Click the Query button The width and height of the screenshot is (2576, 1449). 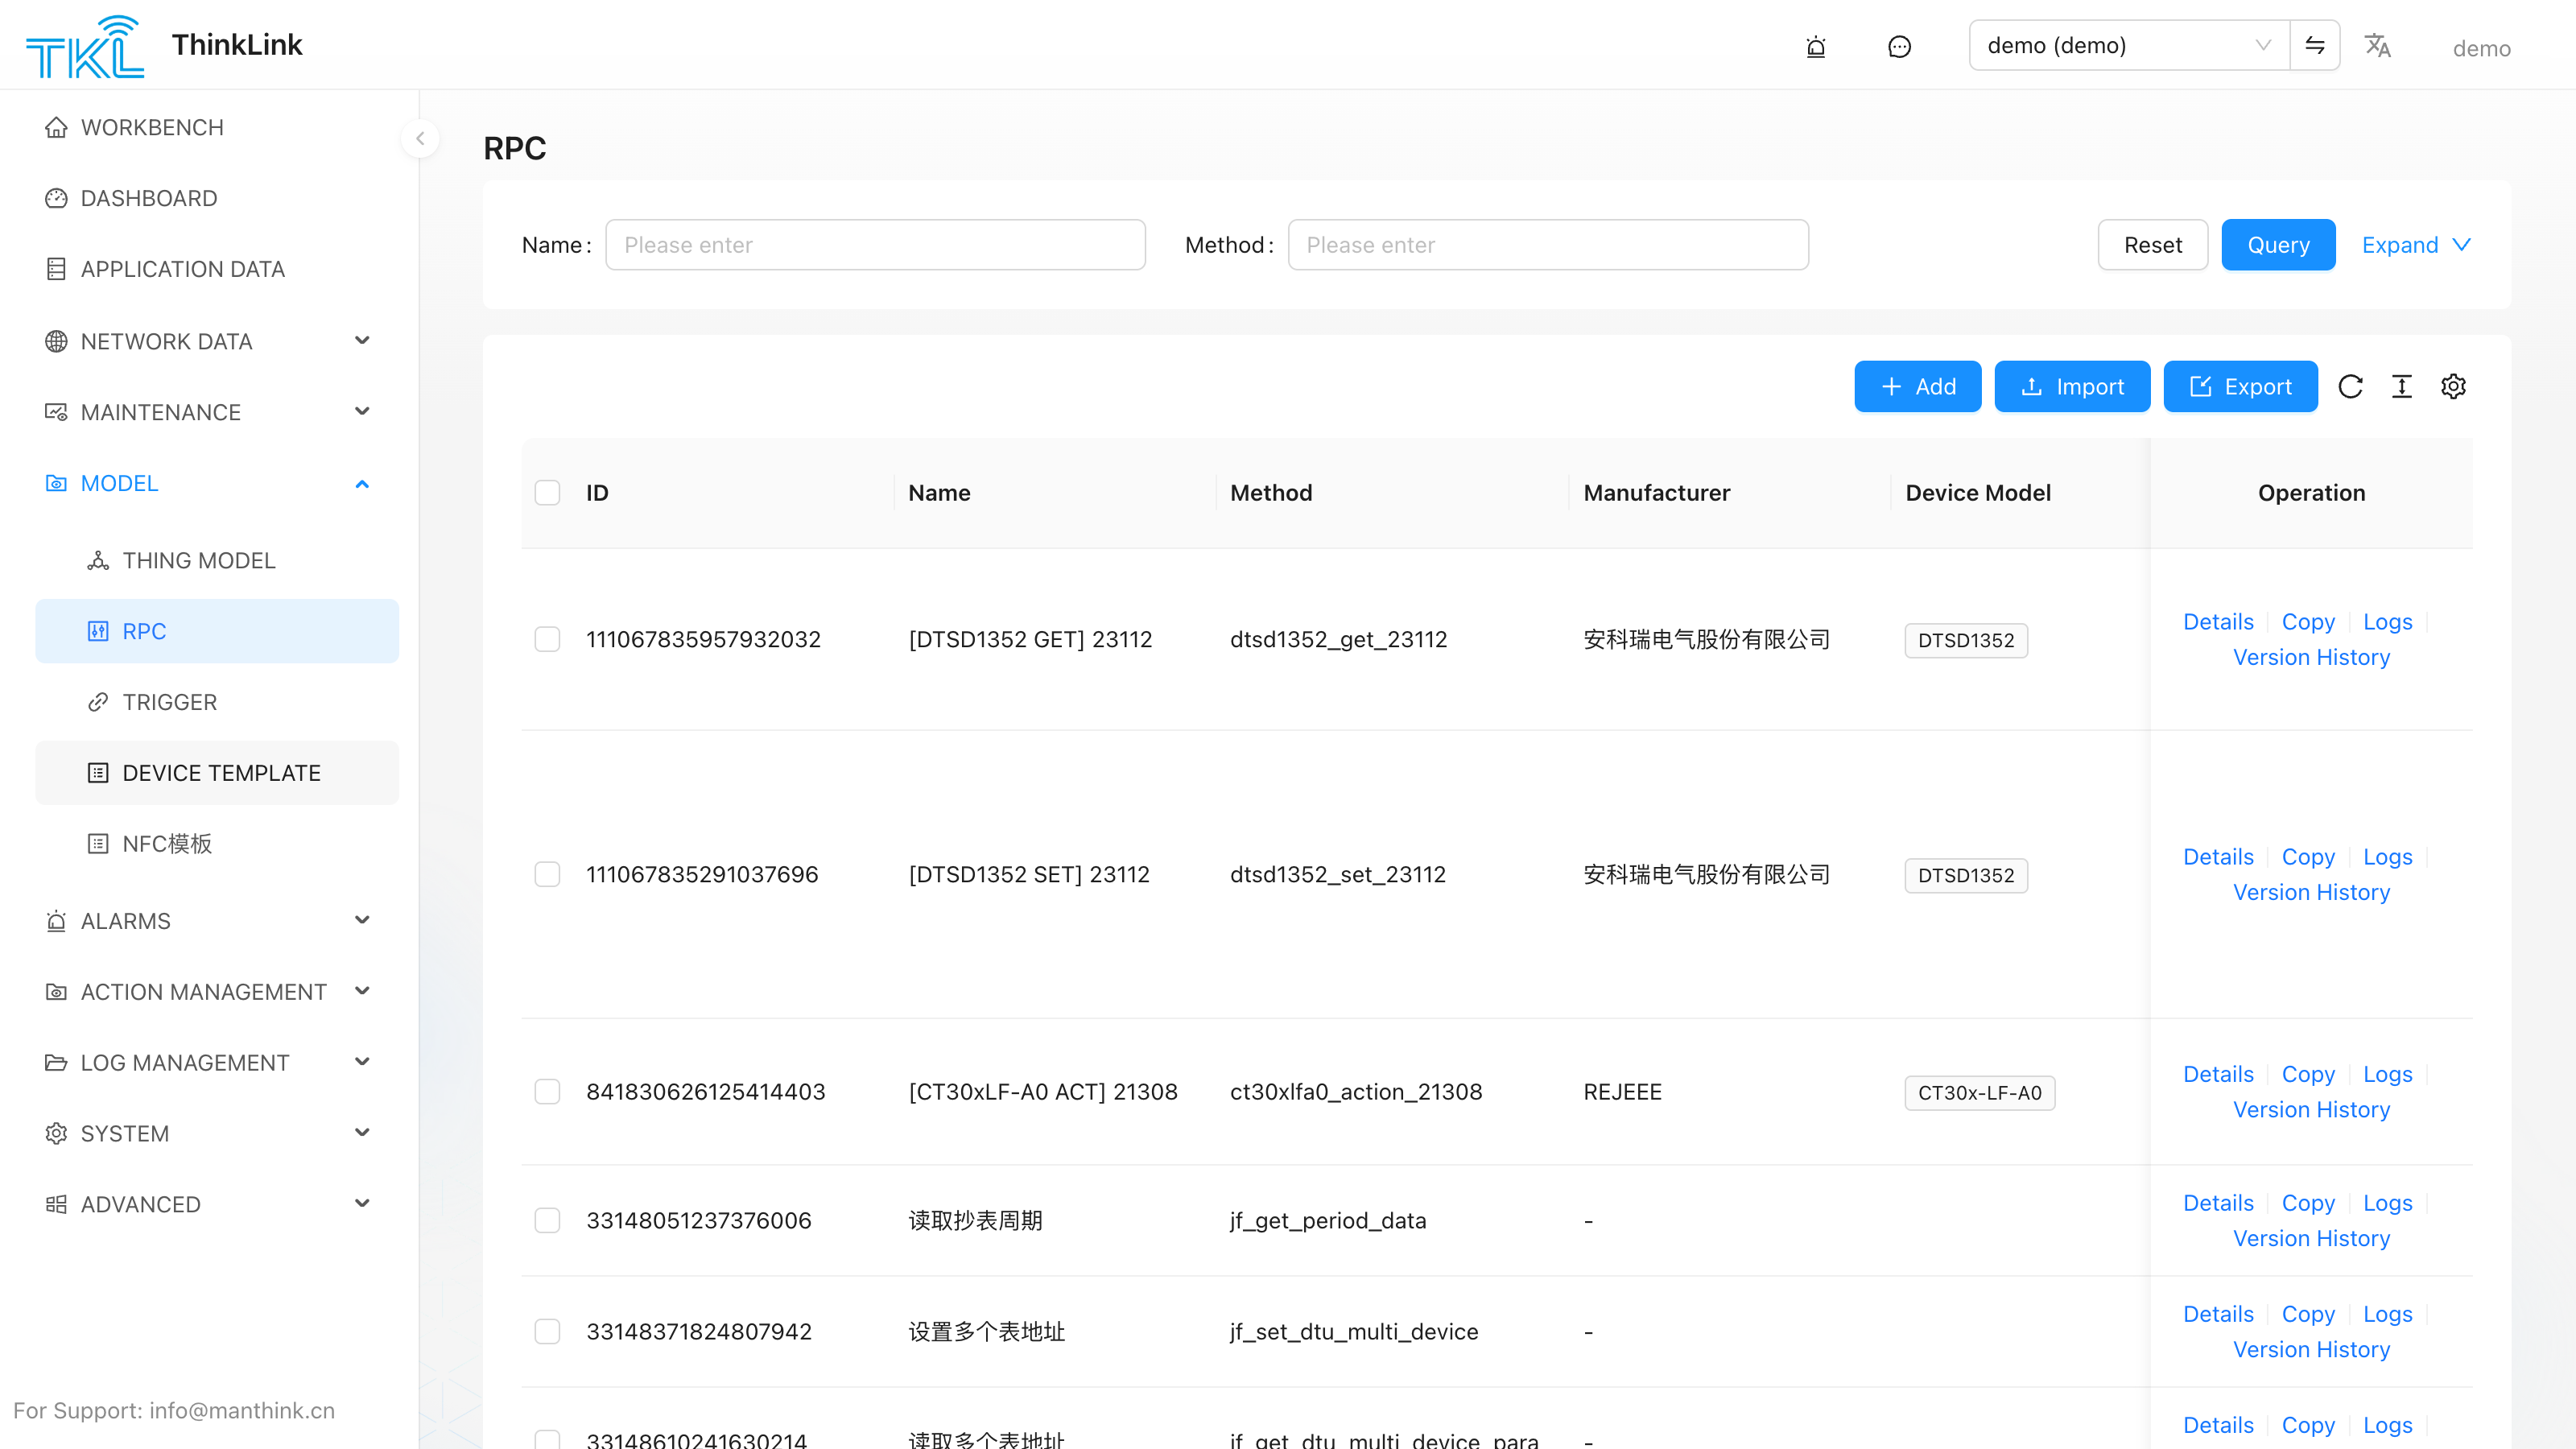pyautogui.click(x=2278, y=245)
